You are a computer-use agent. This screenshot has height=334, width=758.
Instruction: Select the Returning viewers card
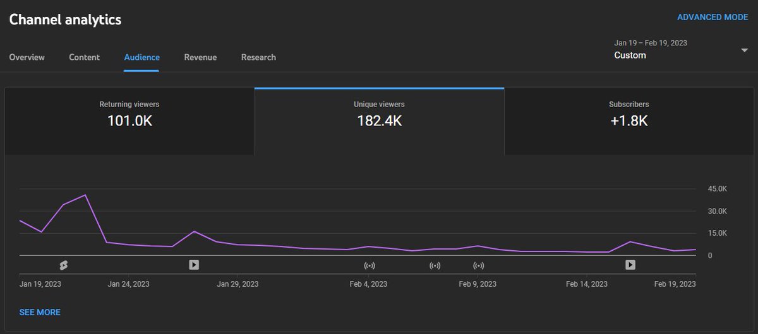tap(129, 121)
